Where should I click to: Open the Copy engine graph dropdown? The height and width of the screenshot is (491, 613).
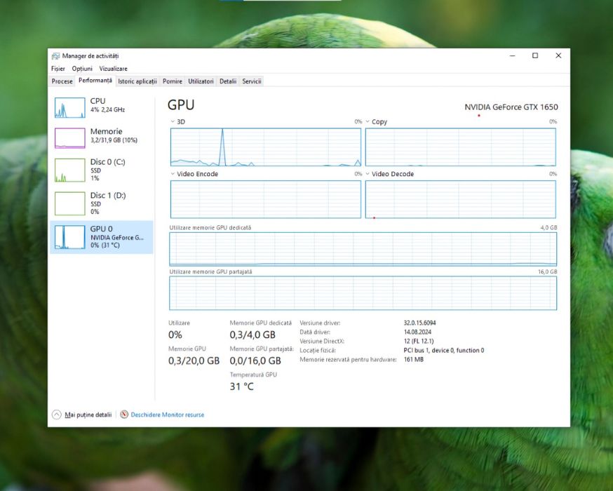click(x=368, y=121)
